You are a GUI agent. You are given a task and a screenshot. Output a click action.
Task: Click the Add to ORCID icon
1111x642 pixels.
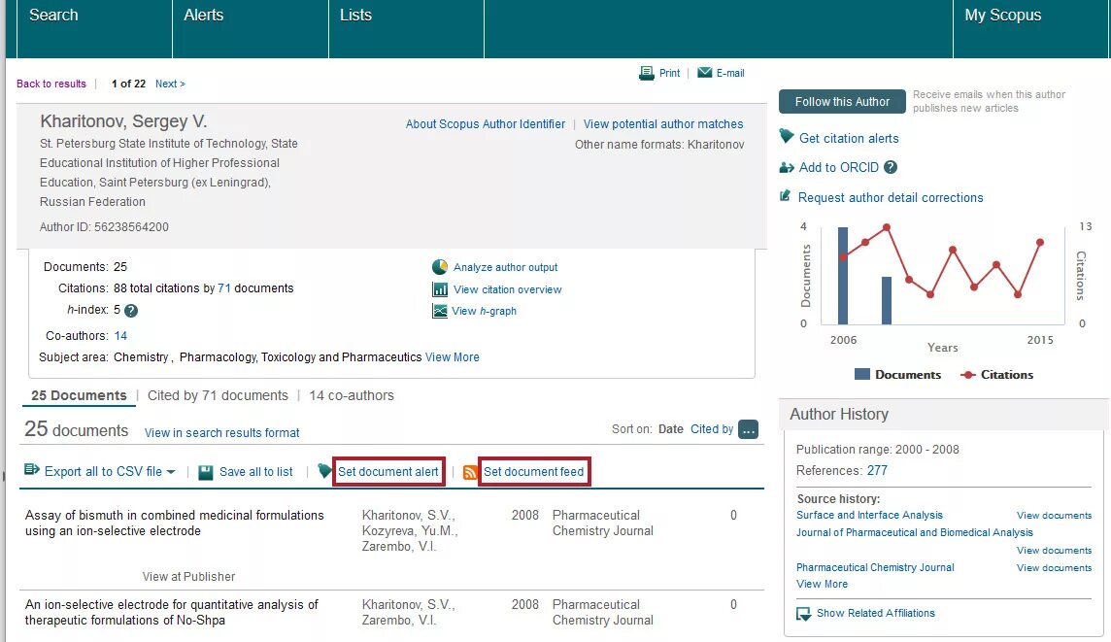787,167
